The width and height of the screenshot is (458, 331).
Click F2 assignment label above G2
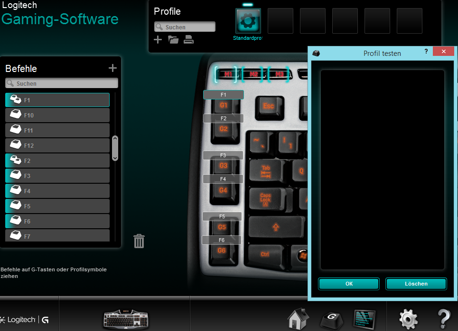point(224,118)
